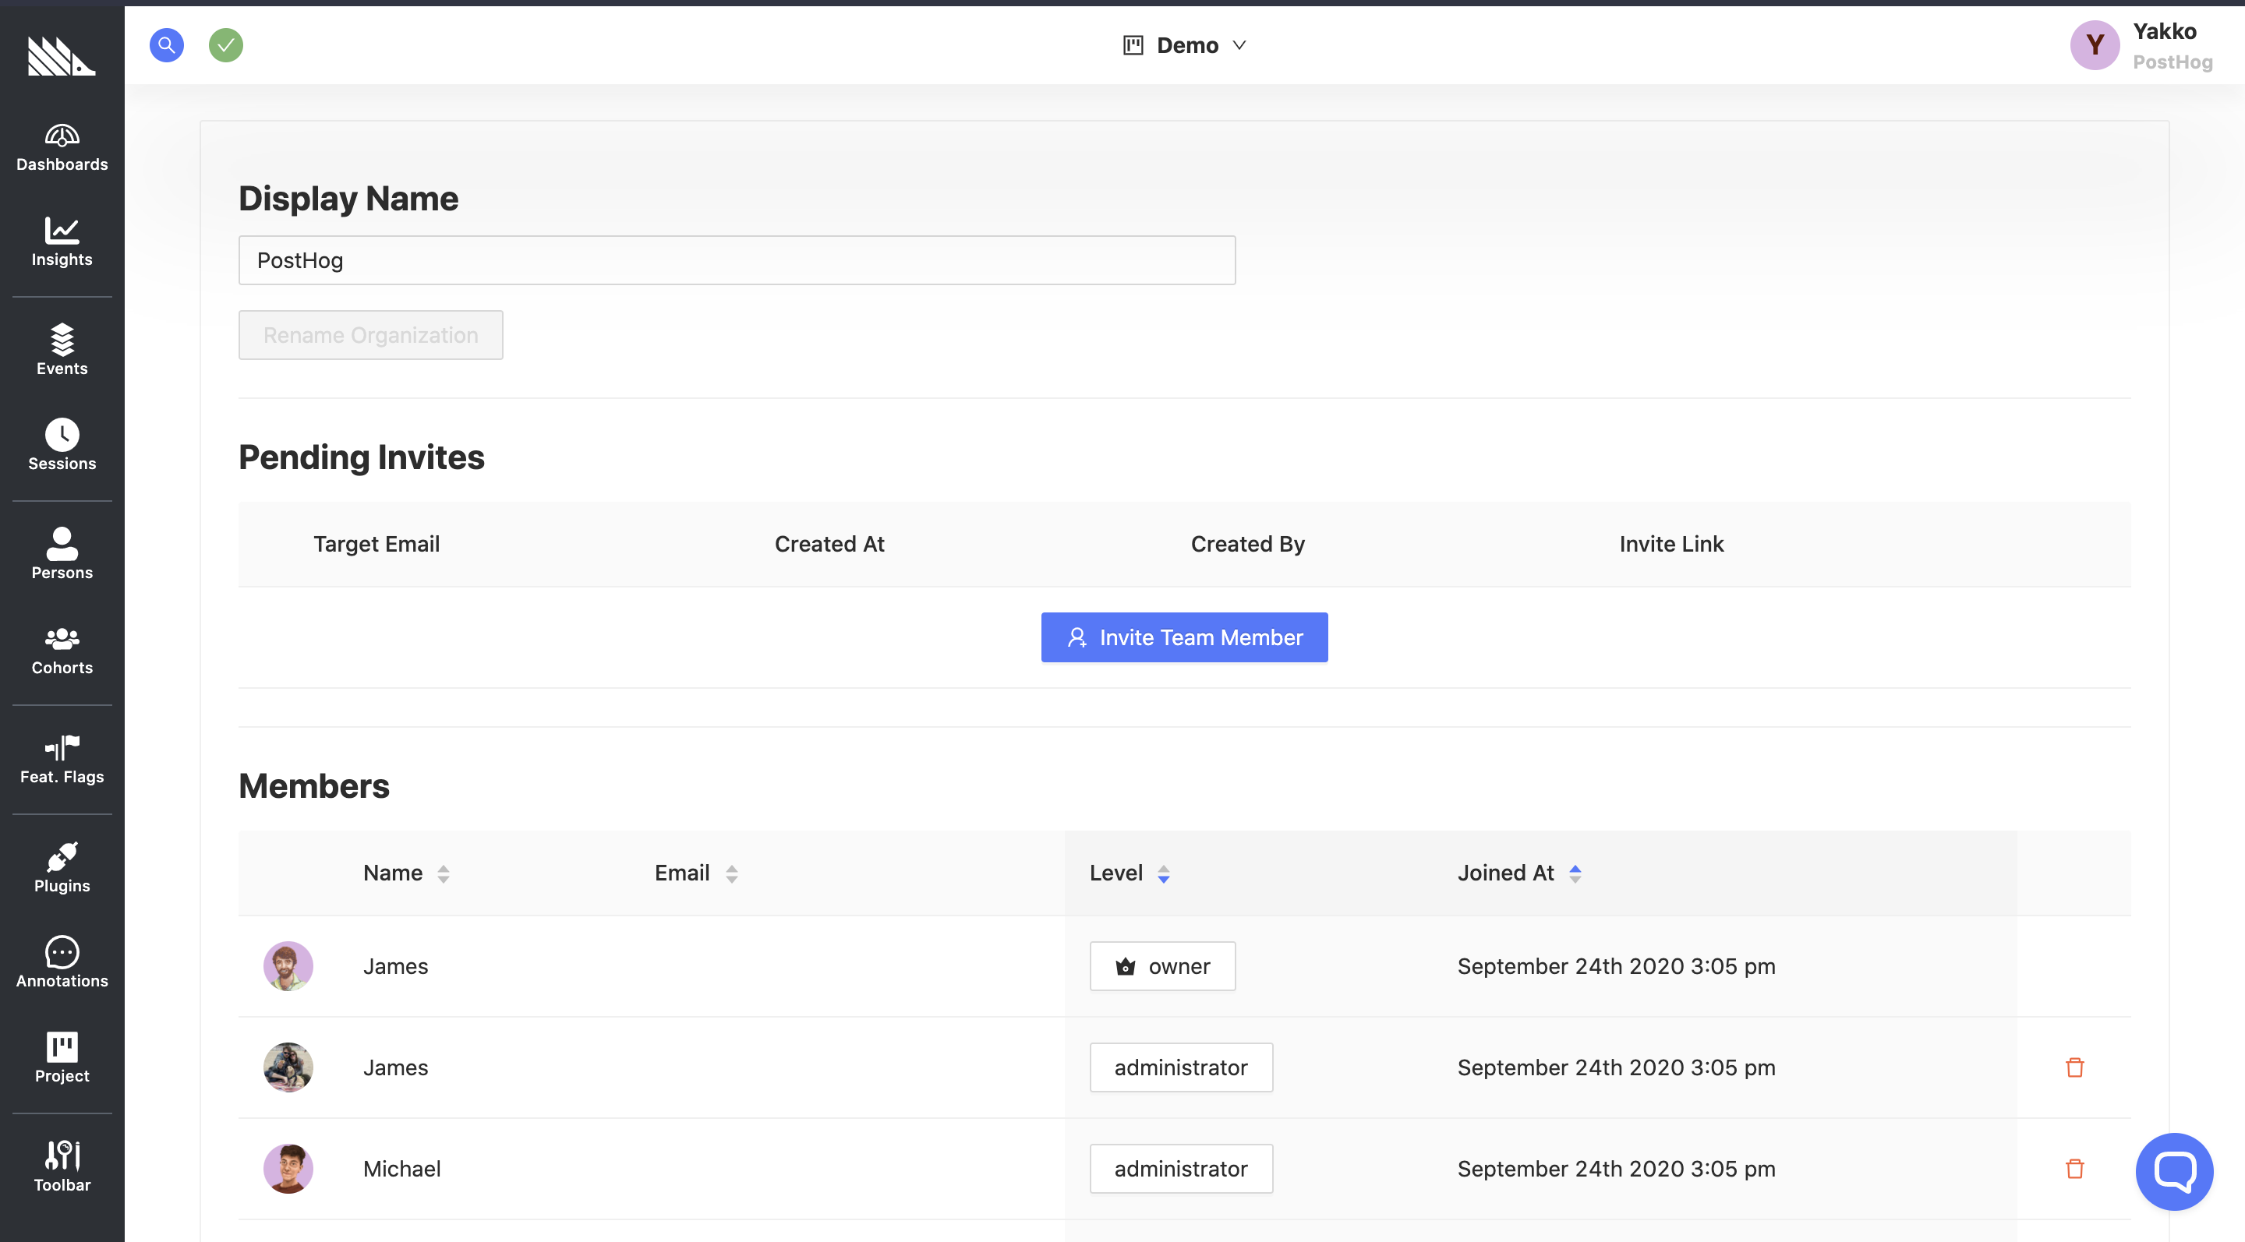Open the Plugins page
This screenshot has height=1242, width=2245.
[62, 867]
